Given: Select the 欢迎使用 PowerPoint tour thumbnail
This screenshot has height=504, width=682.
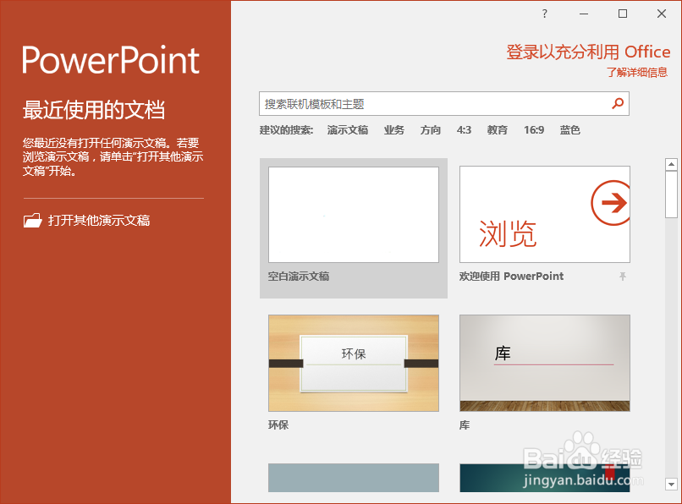Looking at the screenshot, I should (x=545, y=214).
